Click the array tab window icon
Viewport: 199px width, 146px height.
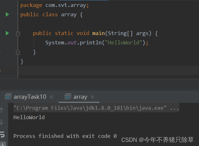tap(68, 96)
